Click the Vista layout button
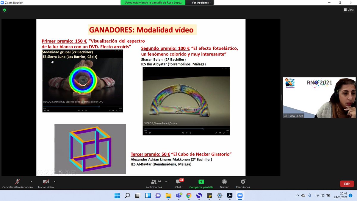 tap(349, 10)
